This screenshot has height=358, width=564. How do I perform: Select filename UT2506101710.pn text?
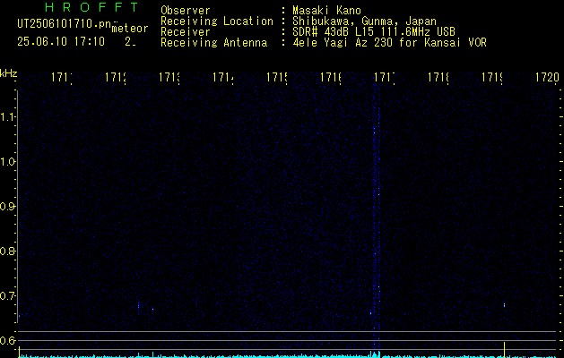[64, 24]
